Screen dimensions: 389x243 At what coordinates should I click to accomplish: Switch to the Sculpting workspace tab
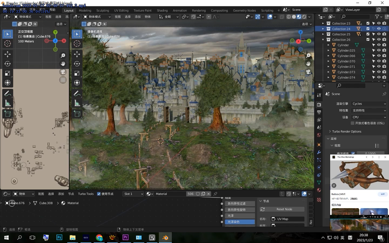point(103,11)
